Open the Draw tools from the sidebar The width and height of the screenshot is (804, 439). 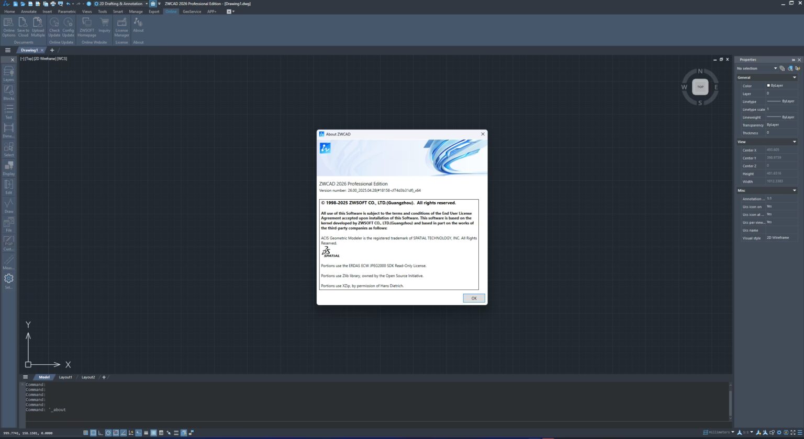pyautogui.click(x=8, y=204)
